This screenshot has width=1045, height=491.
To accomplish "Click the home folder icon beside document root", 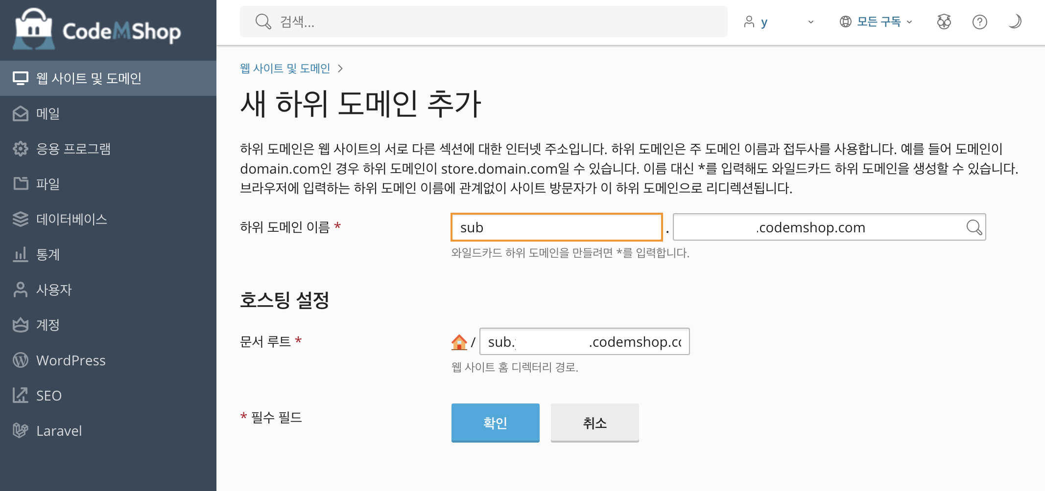I will pos(459,342).
